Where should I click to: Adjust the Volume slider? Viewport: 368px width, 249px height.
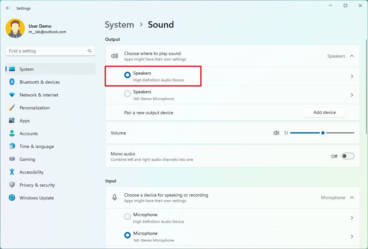point(322,133)
